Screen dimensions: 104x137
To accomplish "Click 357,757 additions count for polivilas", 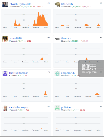I will tap(75, 110).
